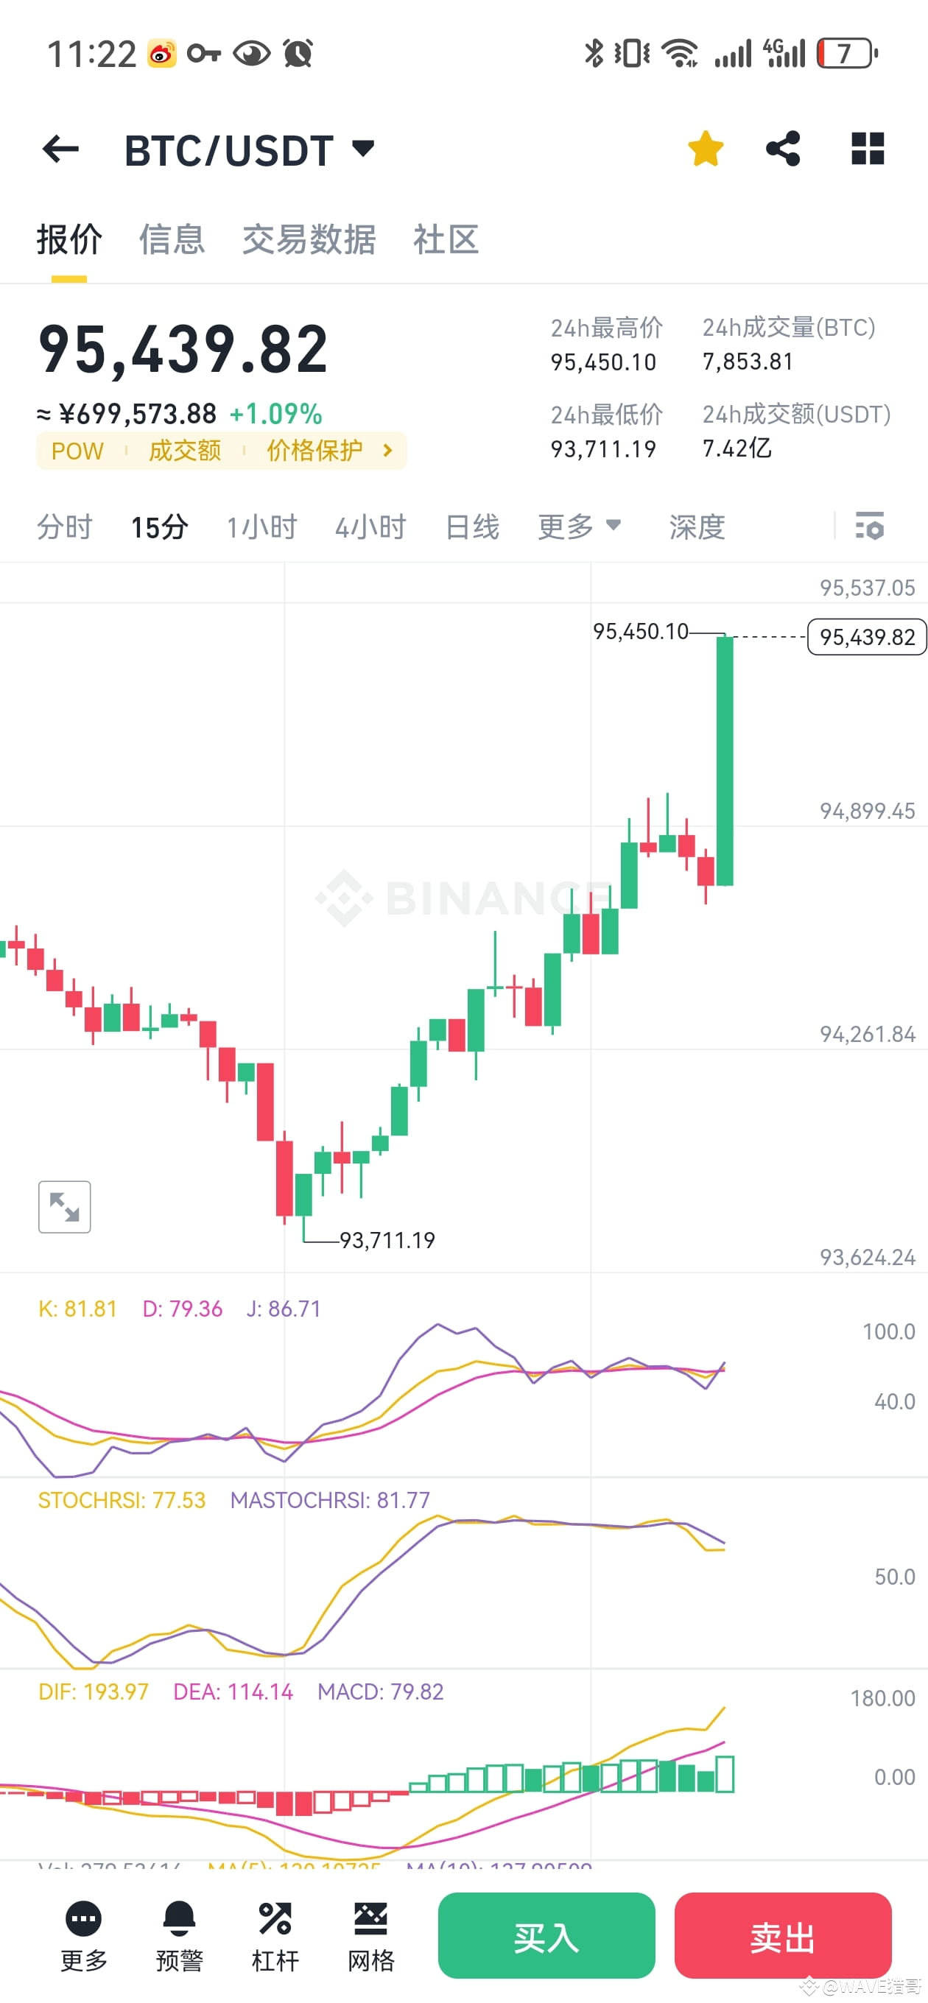Viewport: 928px width, 2003px height.
Task: Tap the current price label 95,439.82 on chart
Action: click(x=868, y=638)
